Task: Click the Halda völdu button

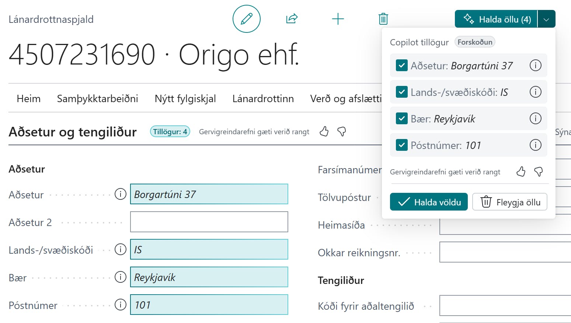Action: tap(429, 202)
